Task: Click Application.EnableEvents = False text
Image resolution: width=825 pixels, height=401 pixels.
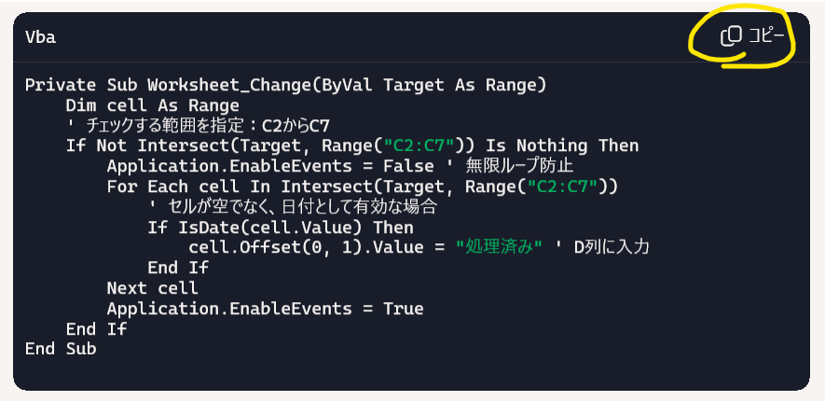Action: coord(270,166)
